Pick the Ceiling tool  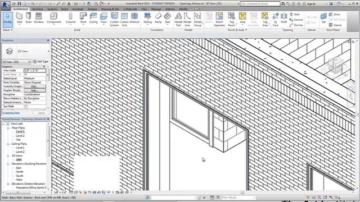click(93, 19)
